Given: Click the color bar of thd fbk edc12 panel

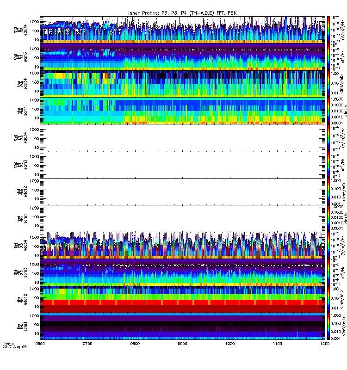Looking at the screenshot, I should point(328,191).
